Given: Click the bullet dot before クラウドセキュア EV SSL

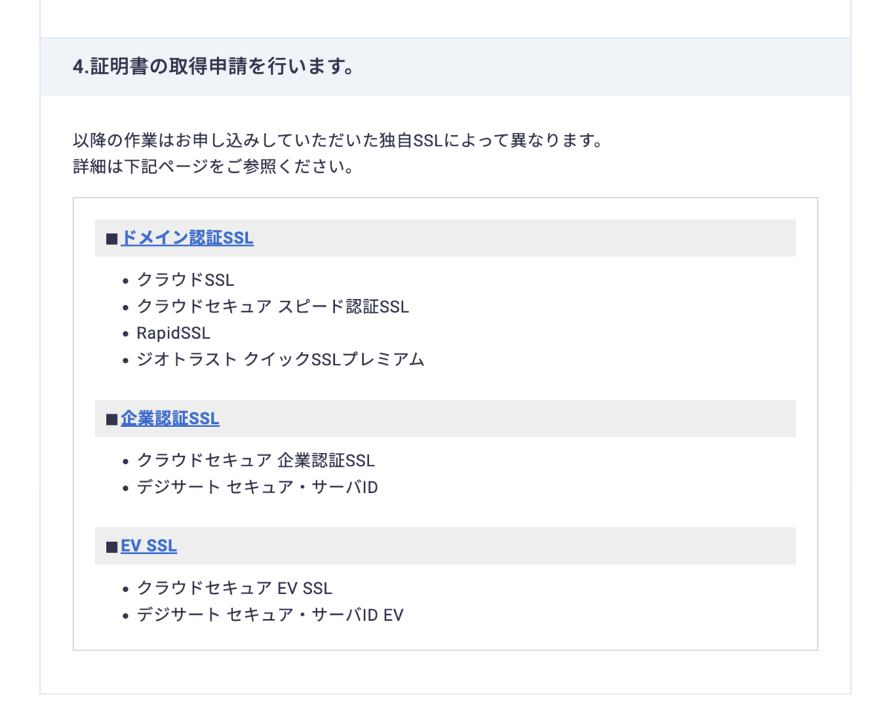Looking at the screenshot, I should [126, 589].
